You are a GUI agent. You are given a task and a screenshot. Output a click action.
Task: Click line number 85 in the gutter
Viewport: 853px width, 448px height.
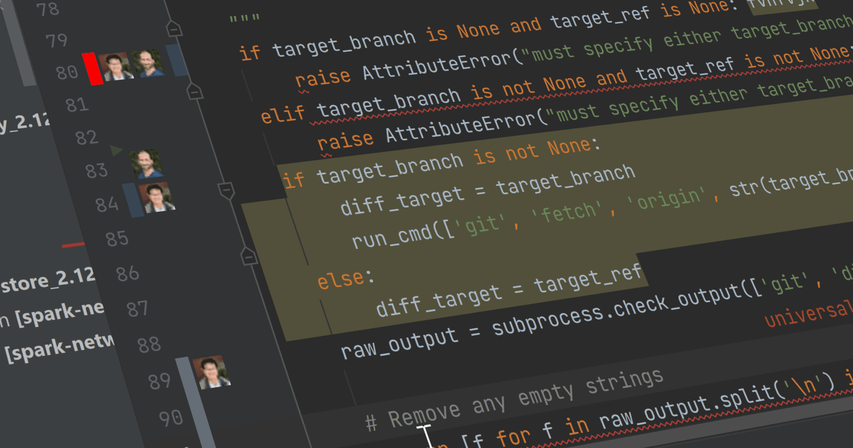click(117, 238)
